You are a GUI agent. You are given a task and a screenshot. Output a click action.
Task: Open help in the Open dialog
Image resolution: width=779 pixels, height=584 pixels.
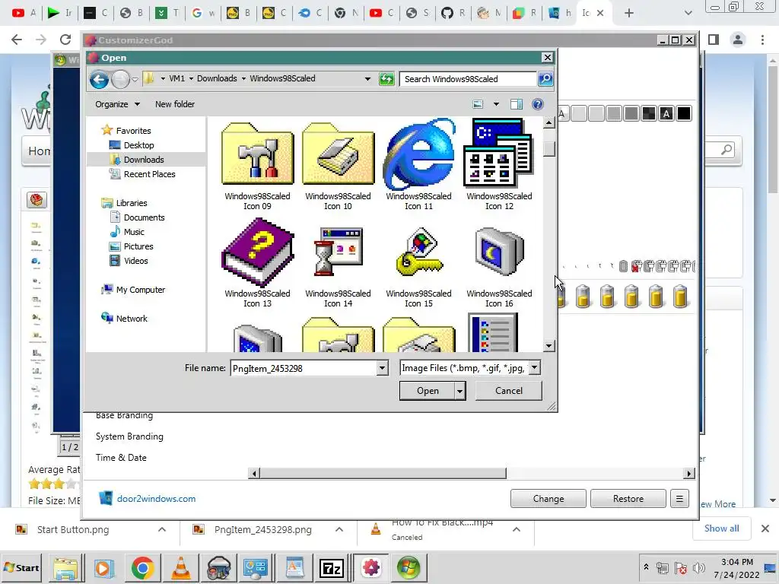538,104
